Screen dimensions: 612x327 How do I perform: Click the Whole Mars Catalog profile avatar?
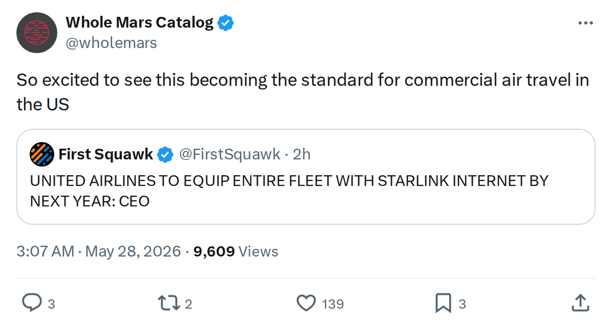pos(36,33)
